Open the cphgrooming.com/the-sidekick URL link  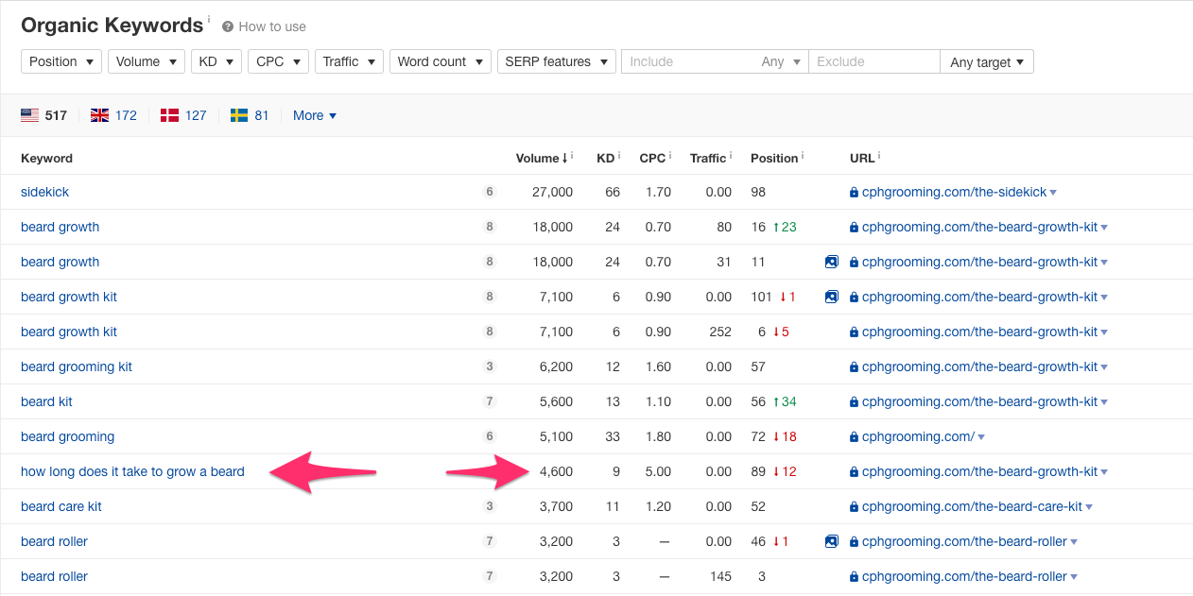[x=954, y=192]
